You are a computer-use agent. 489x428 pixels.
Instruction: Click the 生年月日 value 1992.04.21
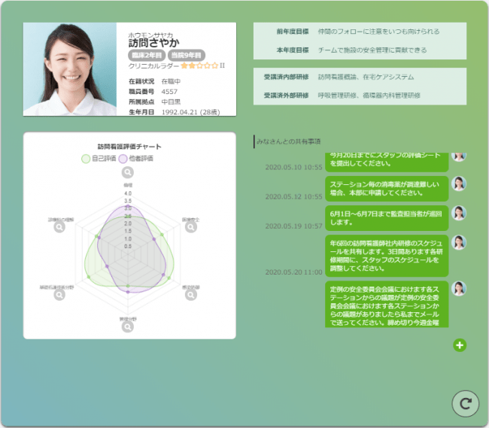click(180, 112)
